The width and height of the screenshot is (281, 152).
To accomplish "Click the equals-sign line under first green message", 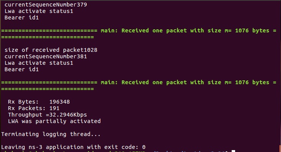I will [47, 37].
